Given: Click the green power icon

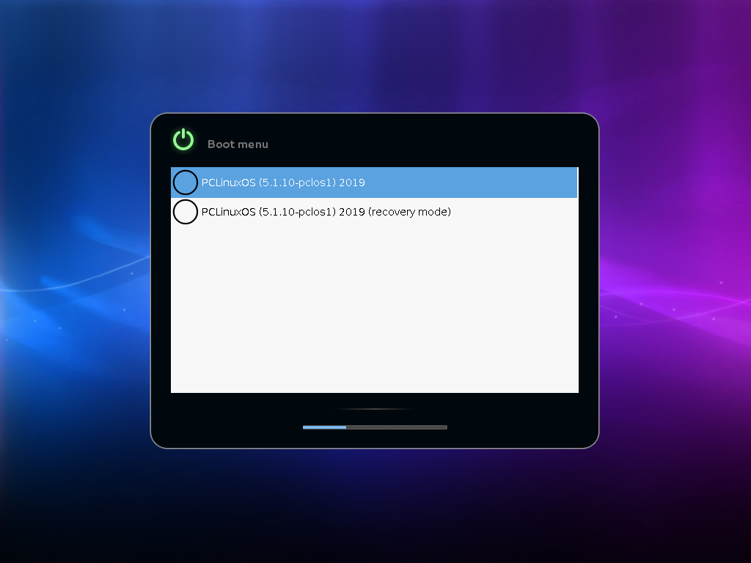Looking at the screenshot, I should [183, 139].
